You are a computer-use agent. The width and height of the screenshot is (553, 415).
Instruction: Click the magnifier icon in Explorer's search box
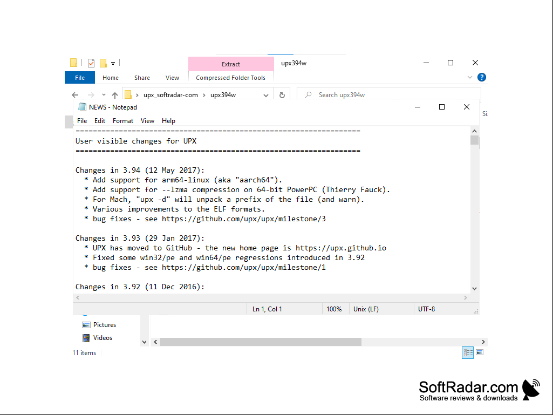308,95
